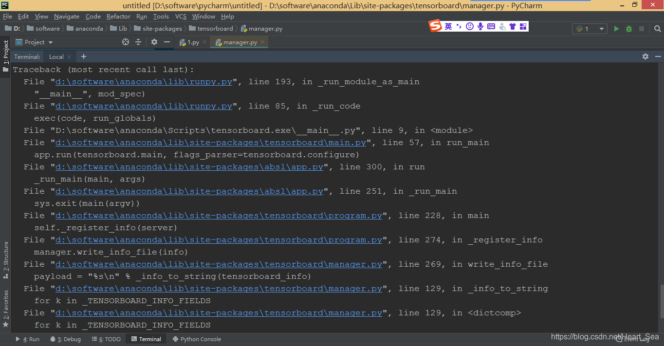Toggle the 2: Favorites side tab
Image resolution: width=664 pixels, height=346 pixels.
(5, 308)
